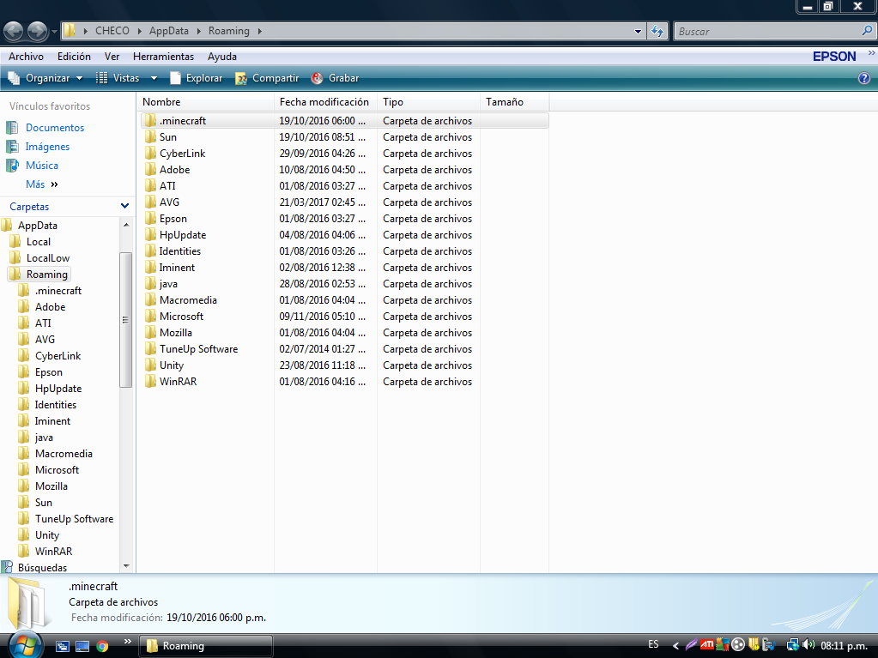This screenshot has height=658, width=878.
Task: Select LocalLow folder in the tree
Action: coord(47,258)
